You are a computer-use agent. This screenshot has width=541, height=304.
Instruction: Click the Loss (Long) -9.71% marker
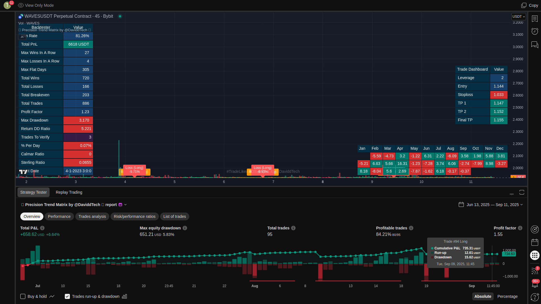134,170
